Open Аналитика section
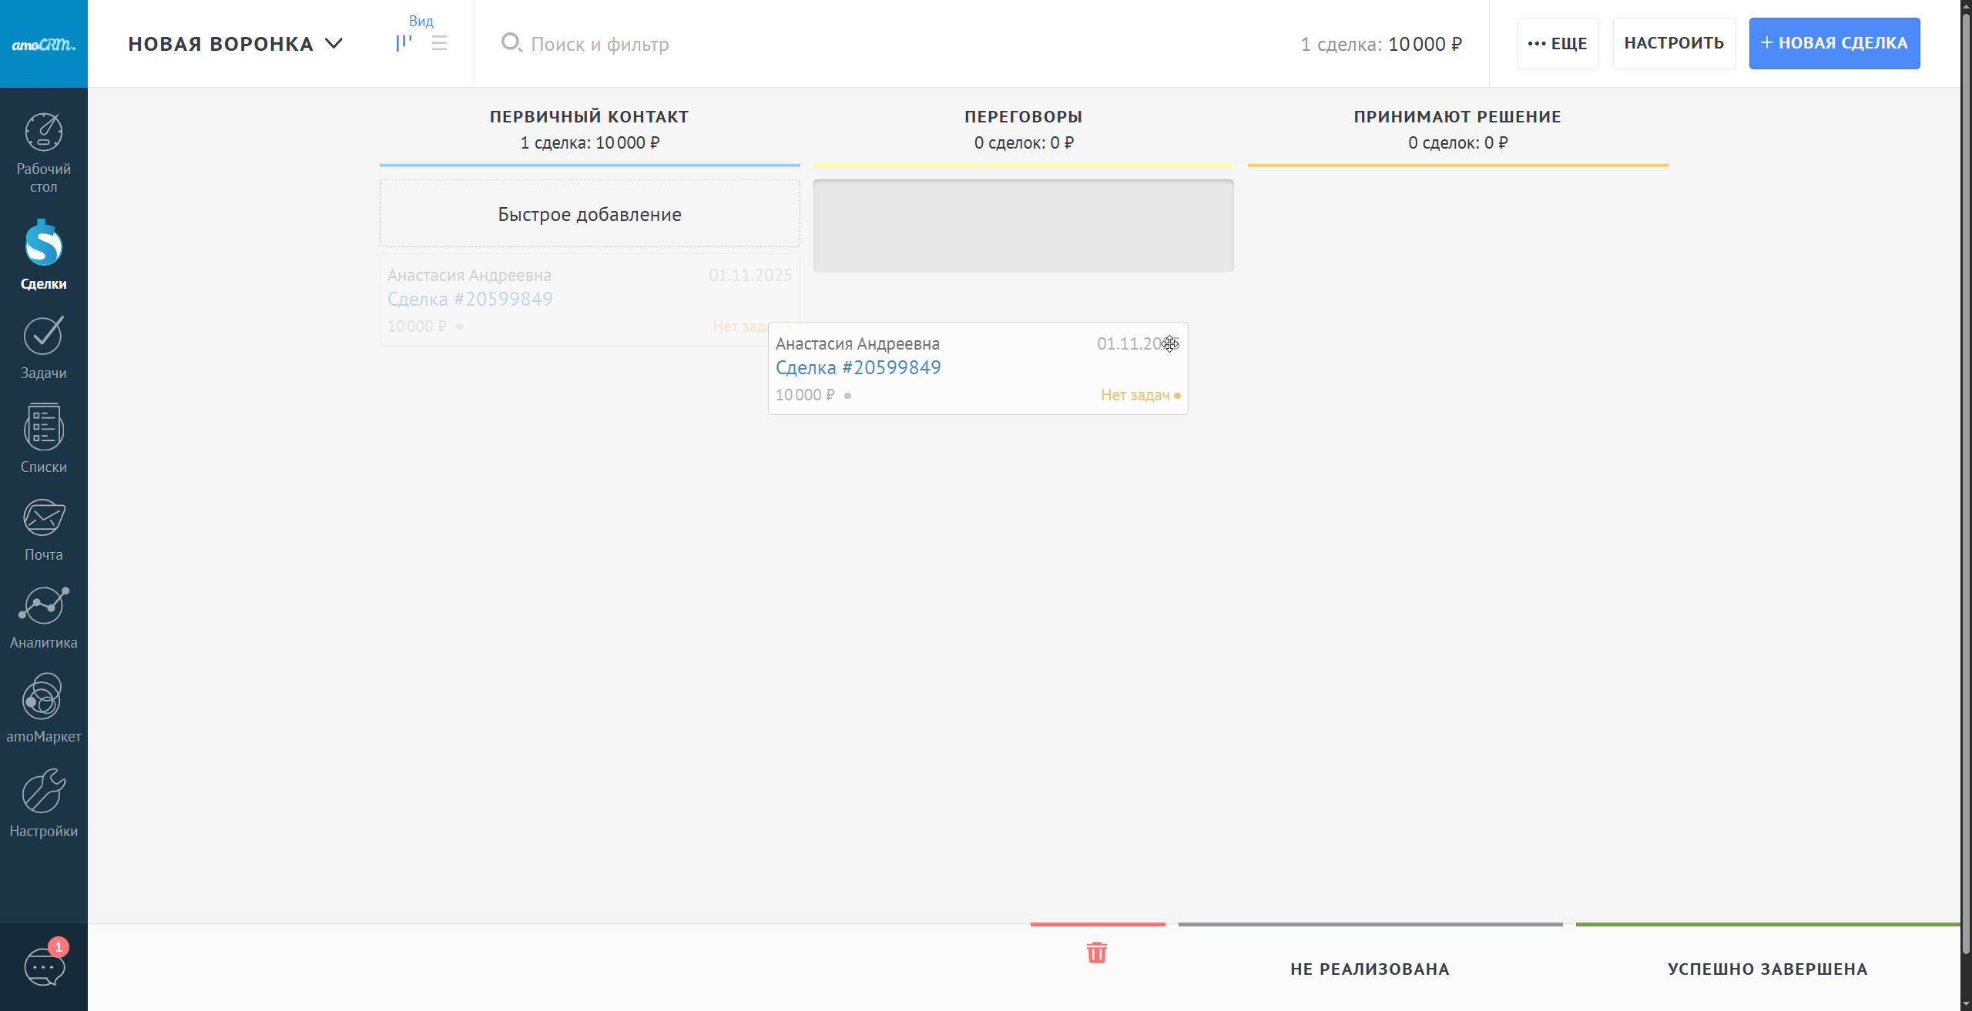This screenshot has width=1972, height=1011. click(43, 618)
